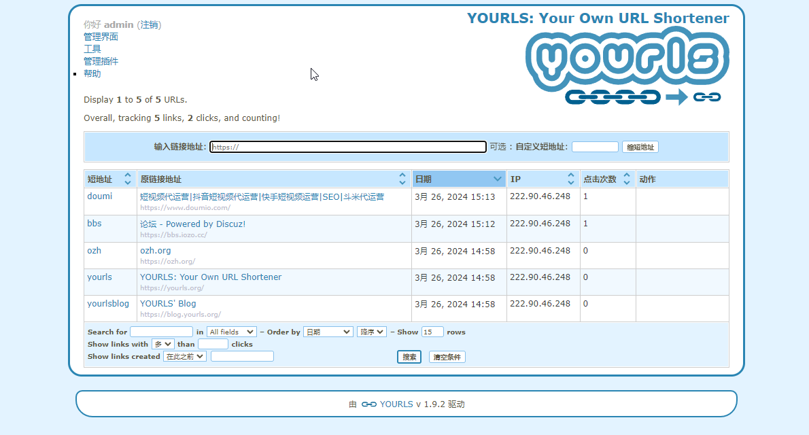Click the 搜索 search button
This screenshot has height=435, width=809.
coord(409,357)
